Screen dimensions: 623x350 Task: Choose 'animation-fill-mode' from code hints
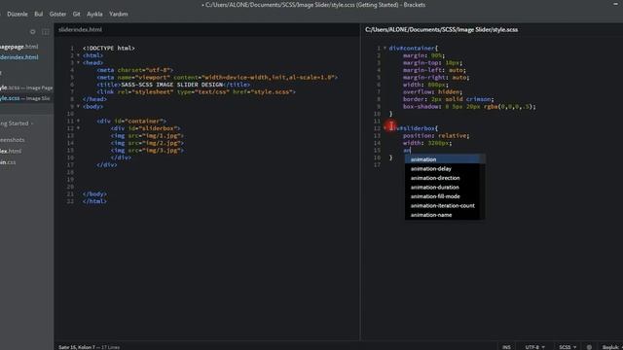tap(442, 196)
